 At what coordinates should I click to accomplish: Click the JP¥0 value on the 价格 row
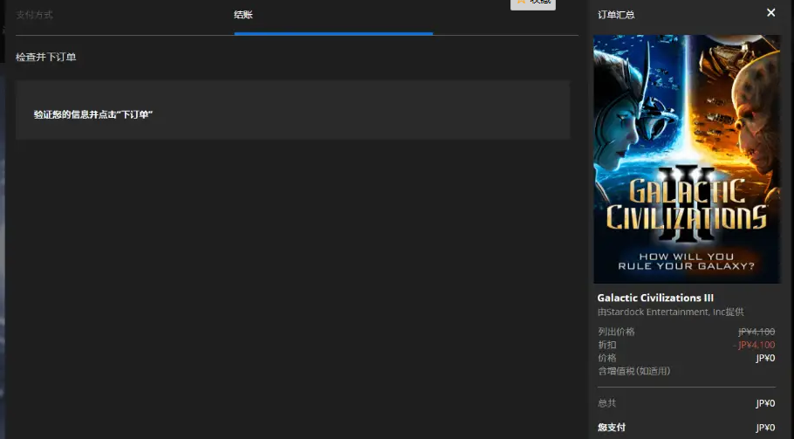765,358
